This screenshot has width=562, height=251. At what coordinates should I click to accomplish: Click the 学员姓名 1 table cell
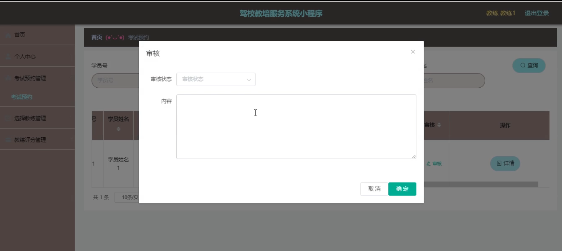pos(118,164)
